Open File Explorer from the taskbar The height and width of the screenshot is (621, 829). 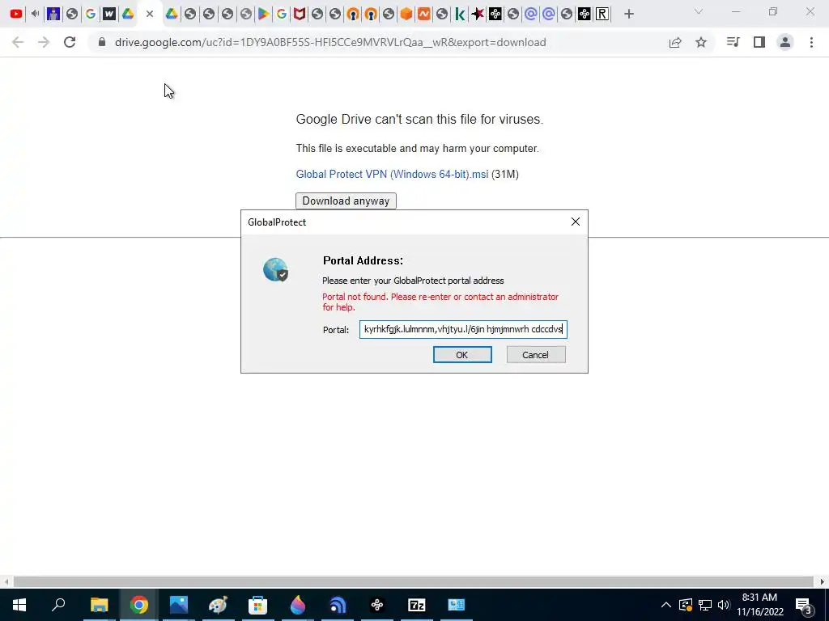click(99, 605)
